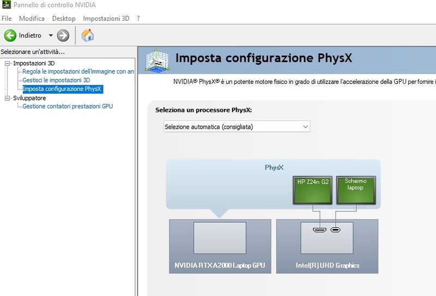Open the Desktop menu
436x296 pixels.
click(x=64, y=19)
